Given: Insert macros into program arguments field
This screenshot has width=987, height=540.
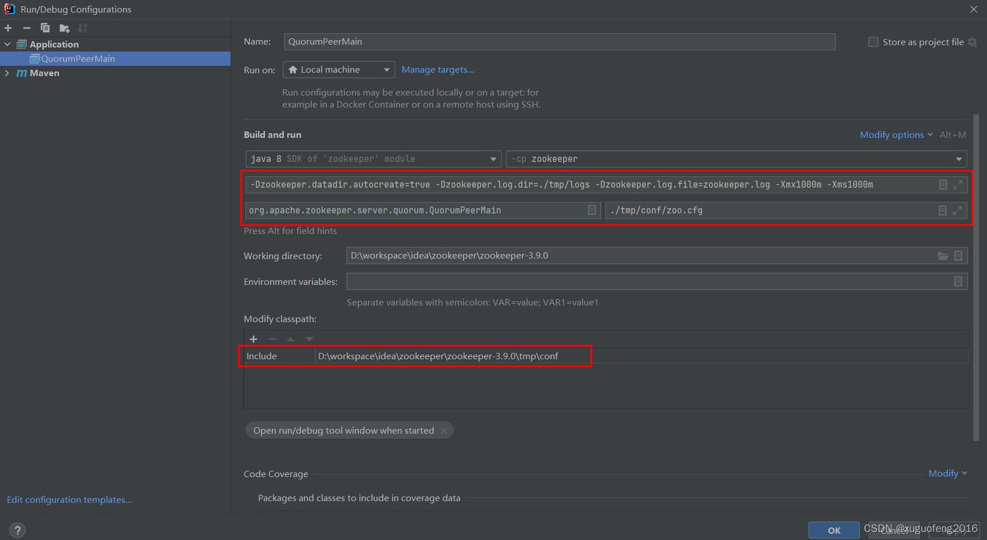Looking at the screenshot, I should pos(942,210).
